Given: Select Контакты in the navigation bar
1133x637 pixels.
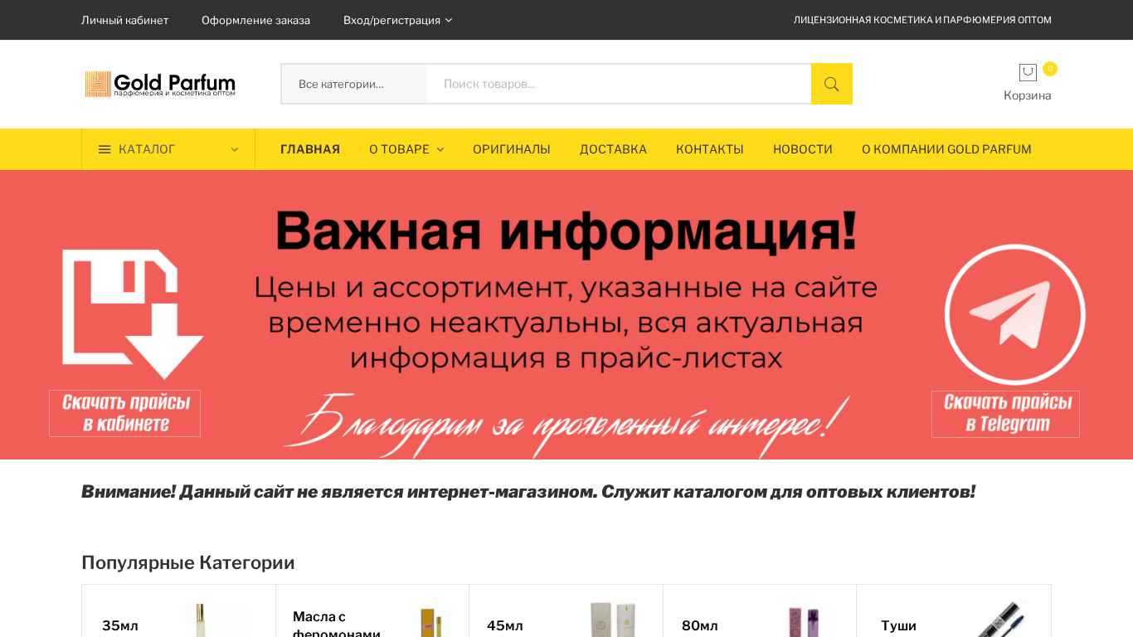Looking at the screenshot, I should coord(710,149).
